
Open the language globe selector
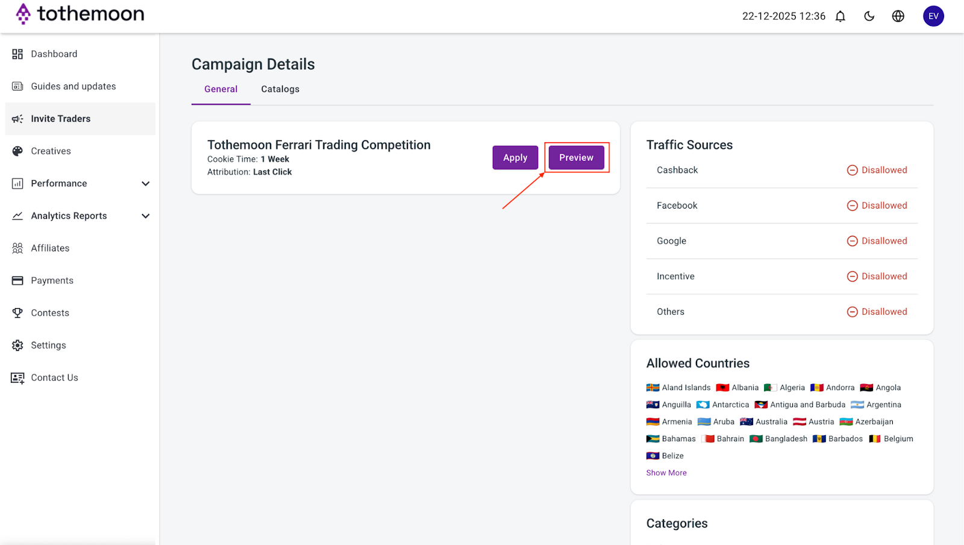[x=898, y=16]
